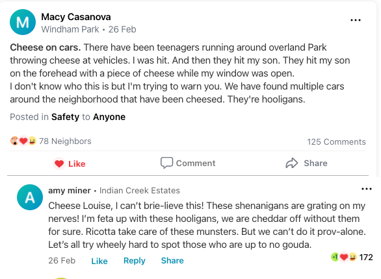Image resolution: width=381 pixels, height=279 pixels.
Task: Click the red heart reaction on the post
Action: coord(23,141)
